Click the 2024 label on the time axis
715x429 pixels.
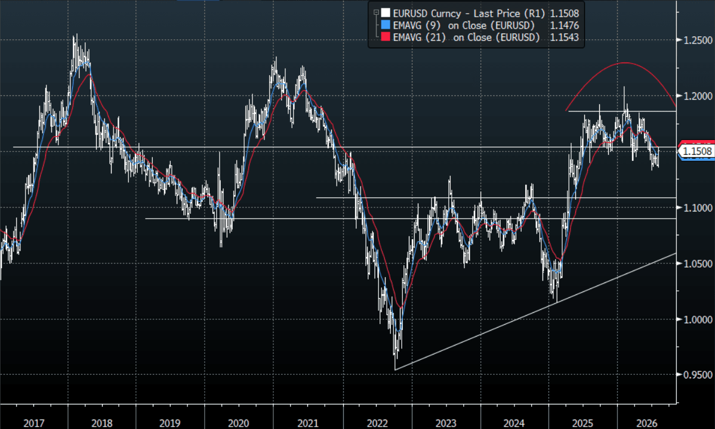click(514, 423)
